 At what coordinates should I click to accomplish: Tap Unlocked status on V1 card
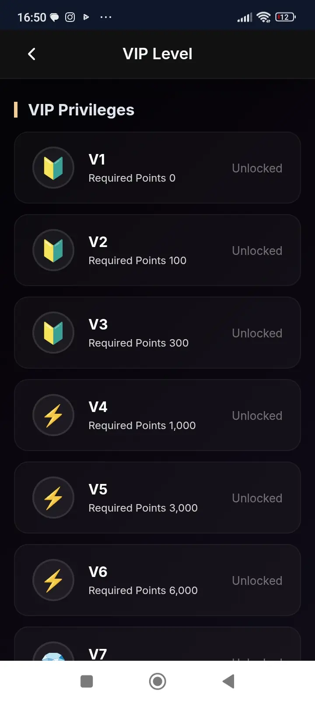[257, 168]
